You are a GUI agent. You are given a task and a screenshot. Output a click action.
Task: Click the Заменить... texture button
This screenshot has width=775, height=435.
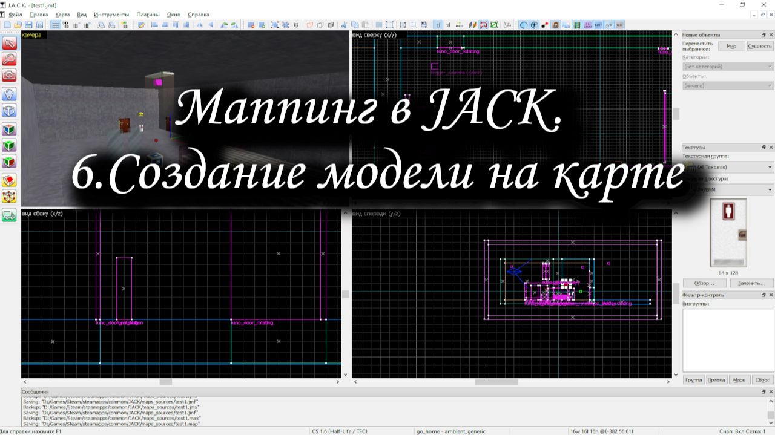tap(751, 283)
